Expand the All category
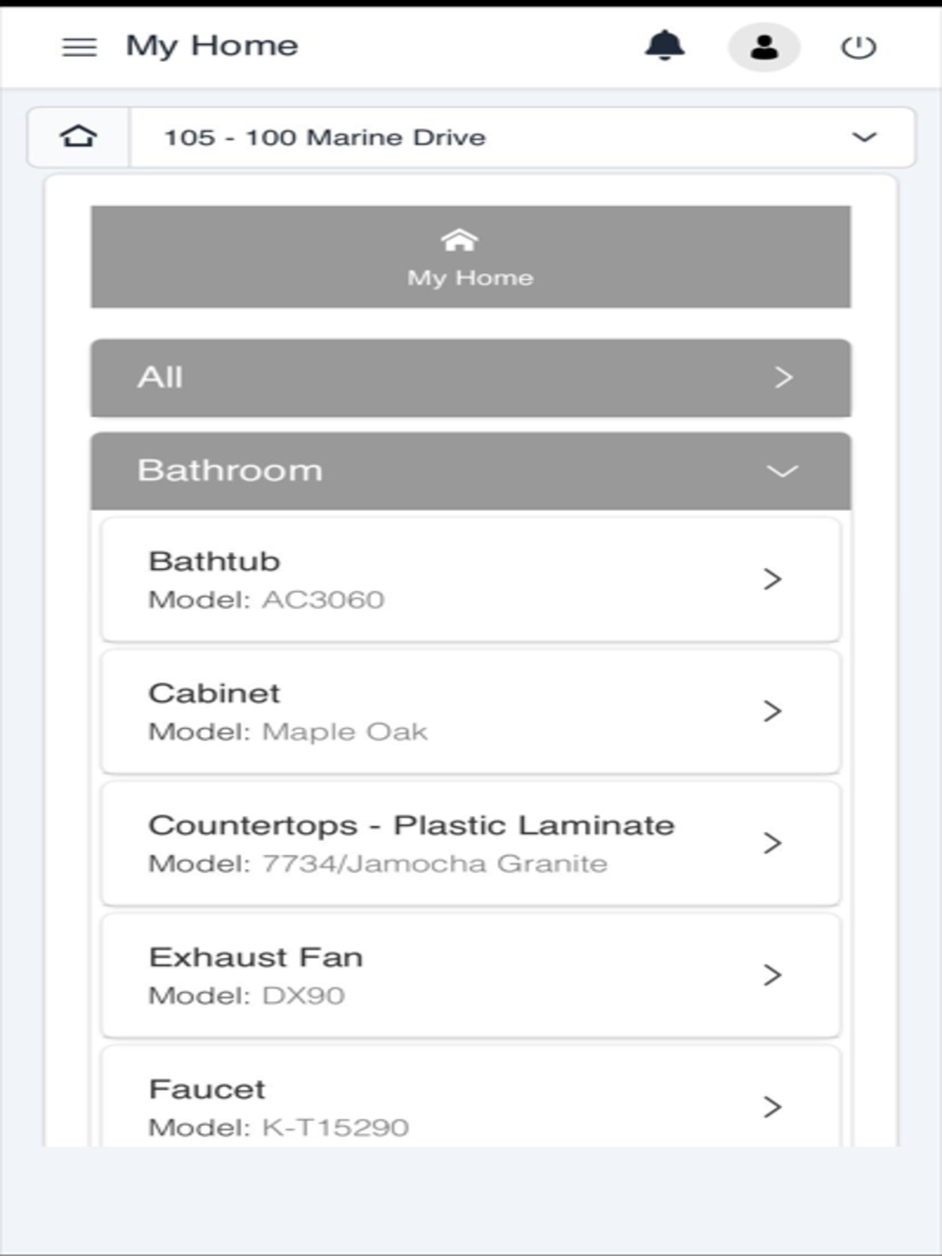Viewport: 942px width, 1256px height. coord(471,377)
